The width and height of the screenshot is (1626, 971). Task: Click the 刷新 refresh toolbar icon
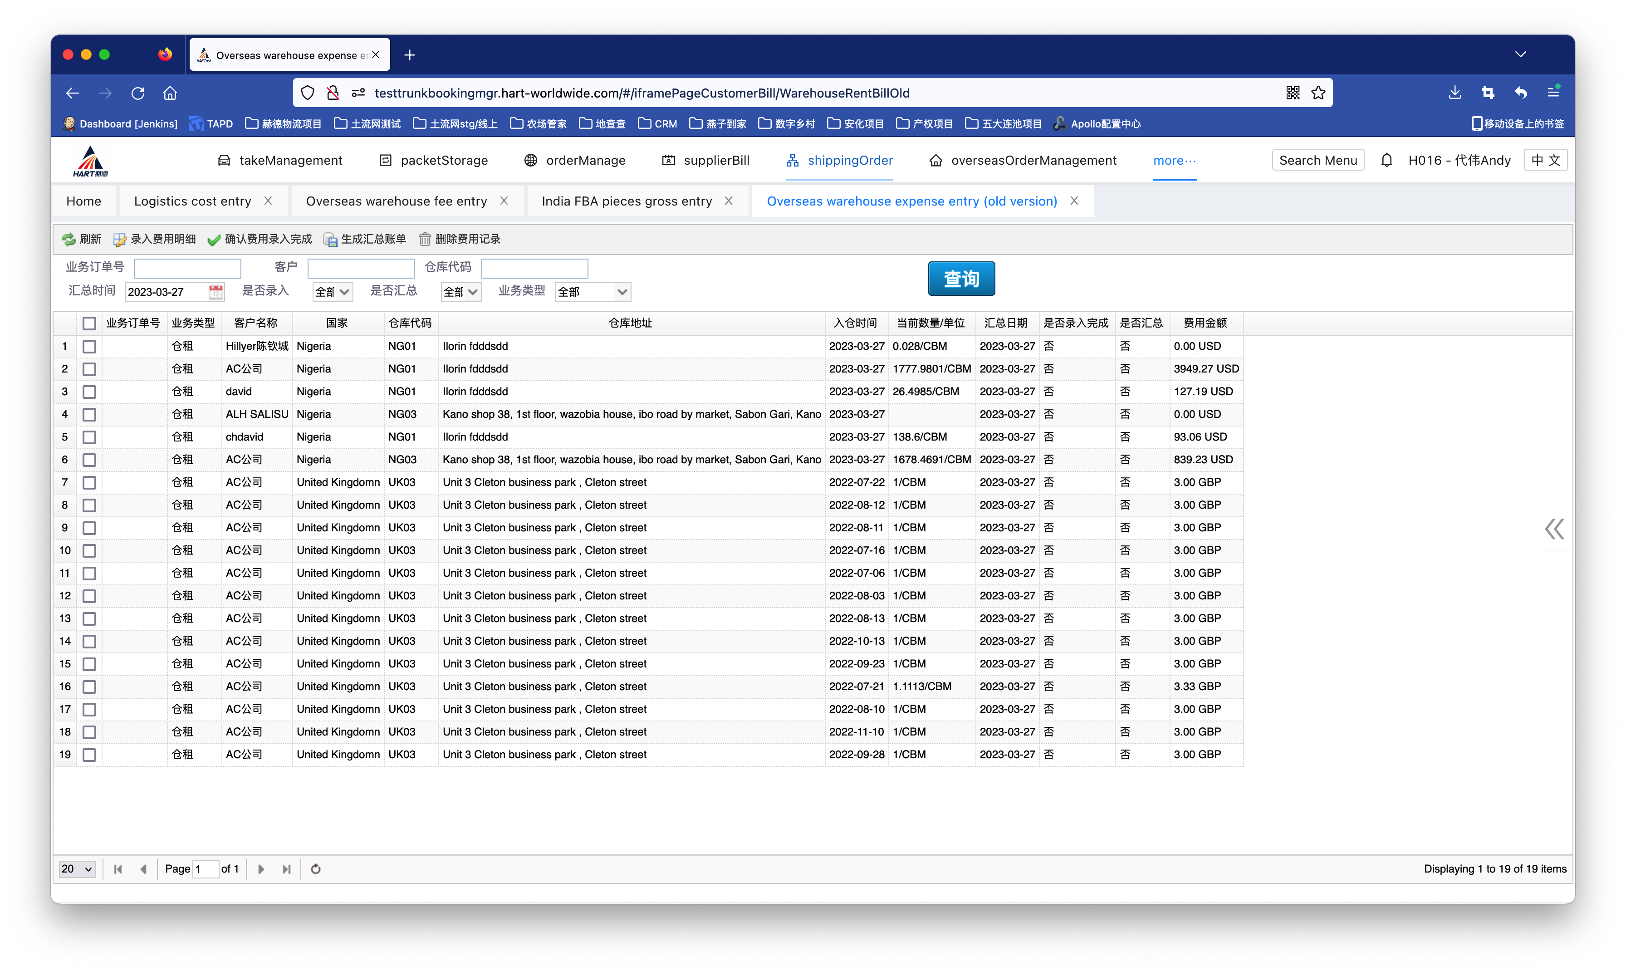69,240
